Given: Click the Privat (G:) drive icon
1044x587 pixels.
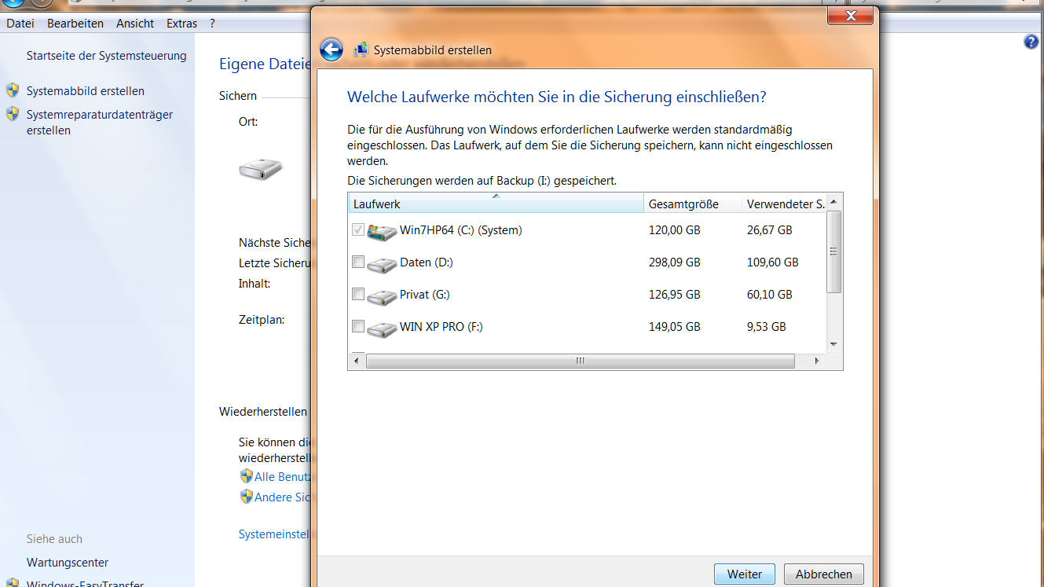Looking at the screenshot, I should pos(383,297).
